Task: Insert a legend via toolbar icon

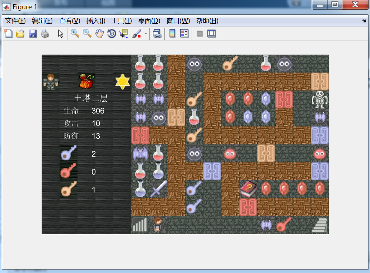Action: point(184,33)
